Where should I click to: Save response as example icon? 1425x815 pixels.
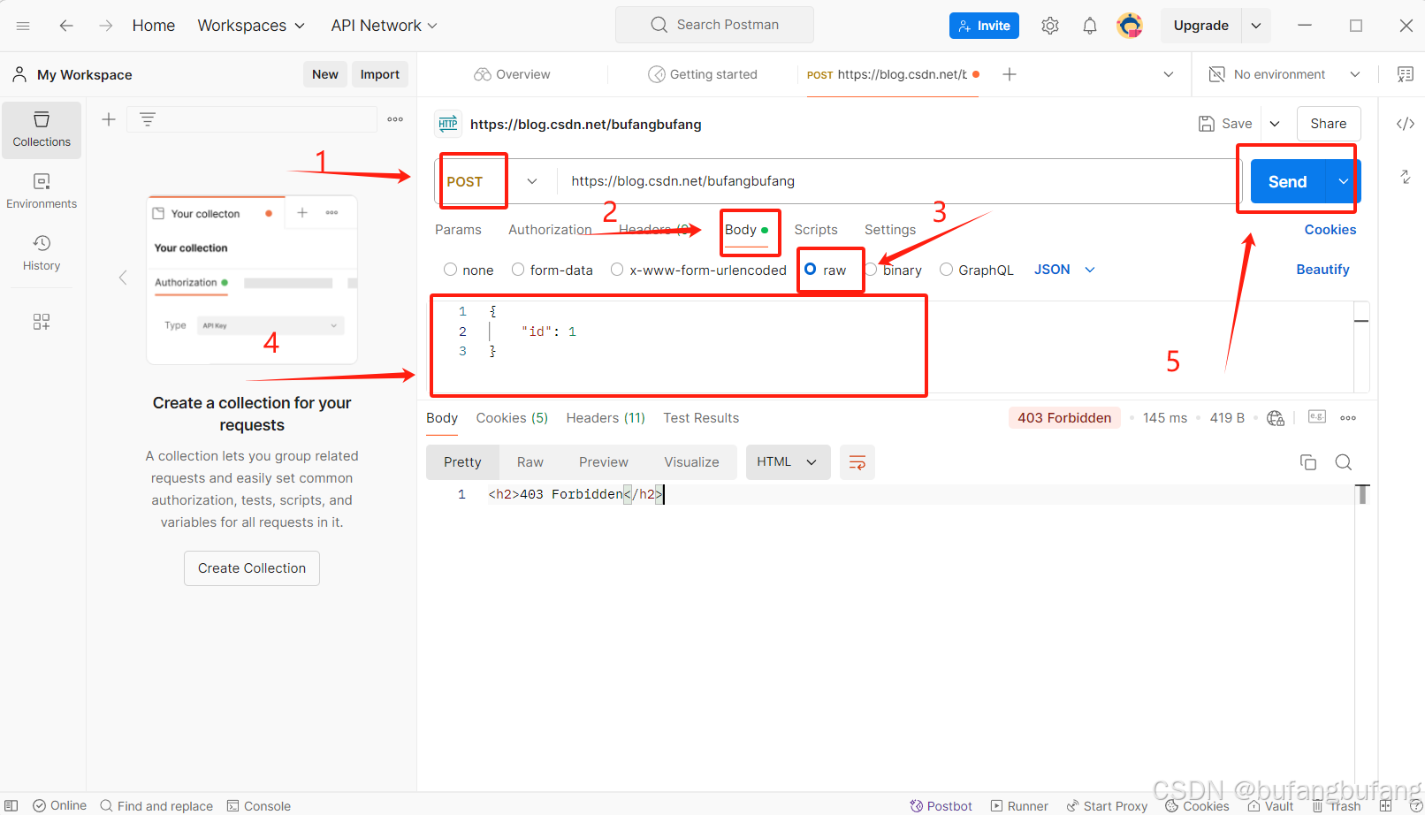pyautogui.click(x=1317, y=417)
